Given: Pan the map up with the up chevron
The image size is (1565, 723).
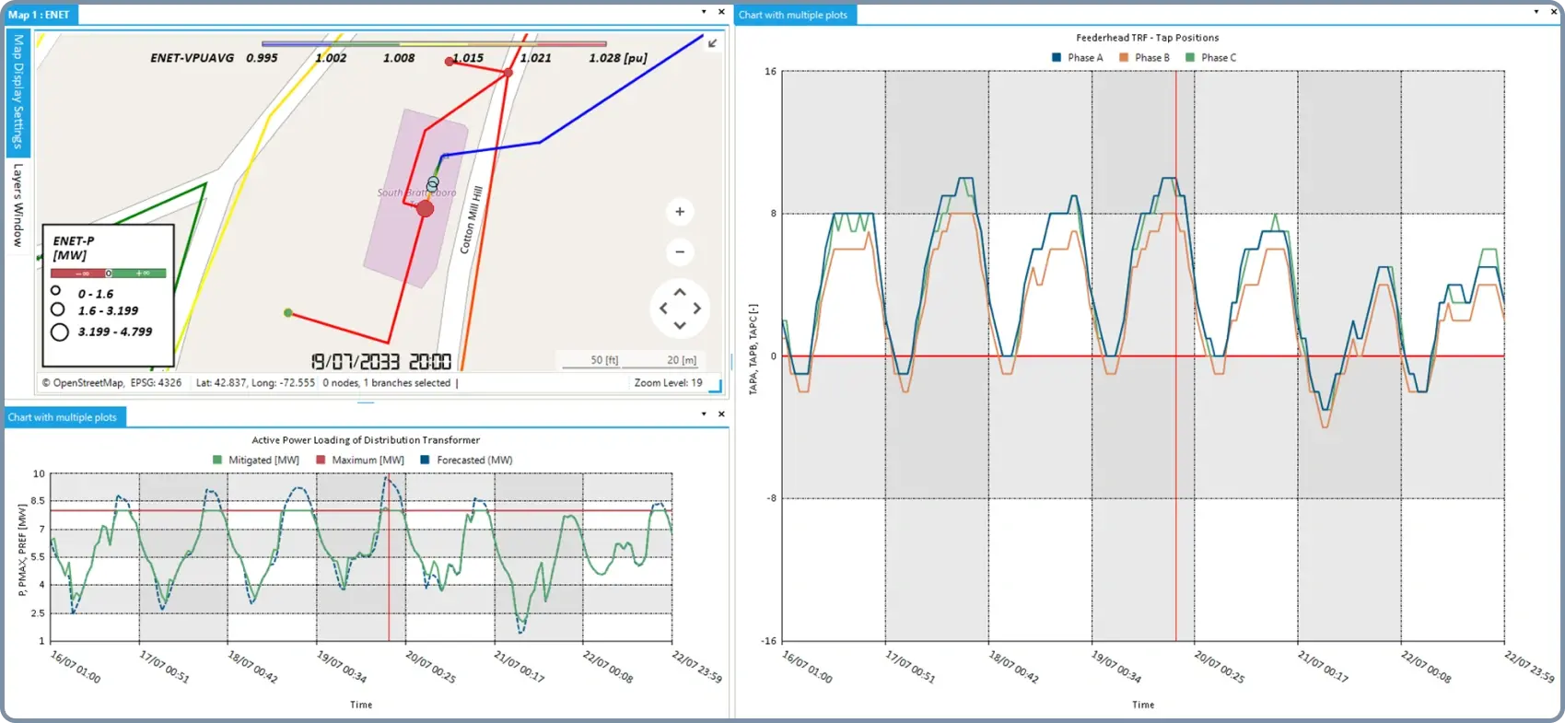Looking at the screenshot, I should (x=680, y=292).
